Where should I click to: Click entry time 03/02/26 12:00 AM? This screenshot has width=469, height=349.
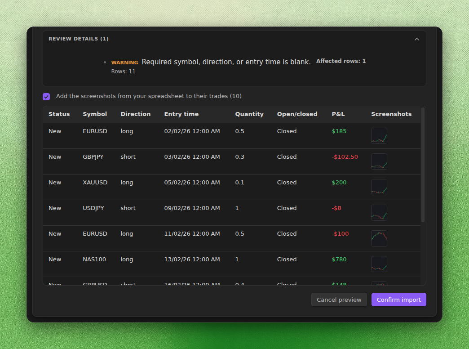click(x=192, y=157)
